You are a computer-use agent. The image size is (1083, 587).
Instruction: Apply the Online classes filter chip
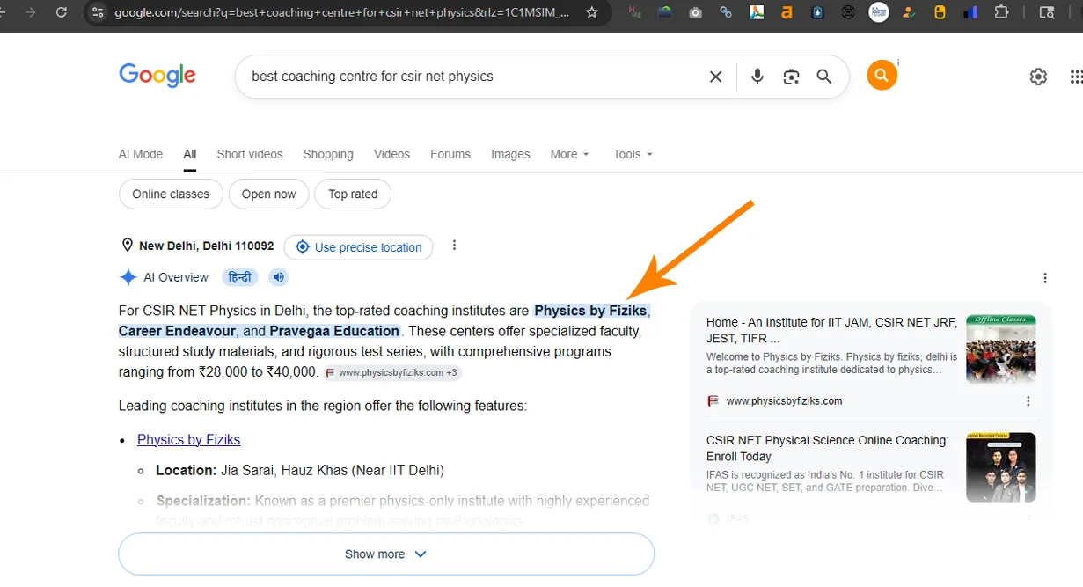(x=171, y=194)
